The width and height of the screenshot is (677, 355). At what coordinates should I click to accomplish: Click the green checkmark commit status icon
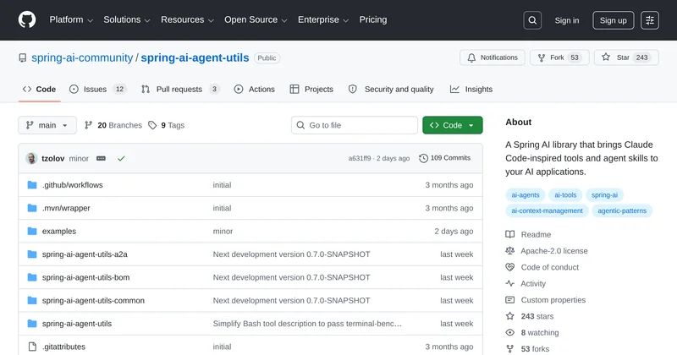tap(121, 158)
